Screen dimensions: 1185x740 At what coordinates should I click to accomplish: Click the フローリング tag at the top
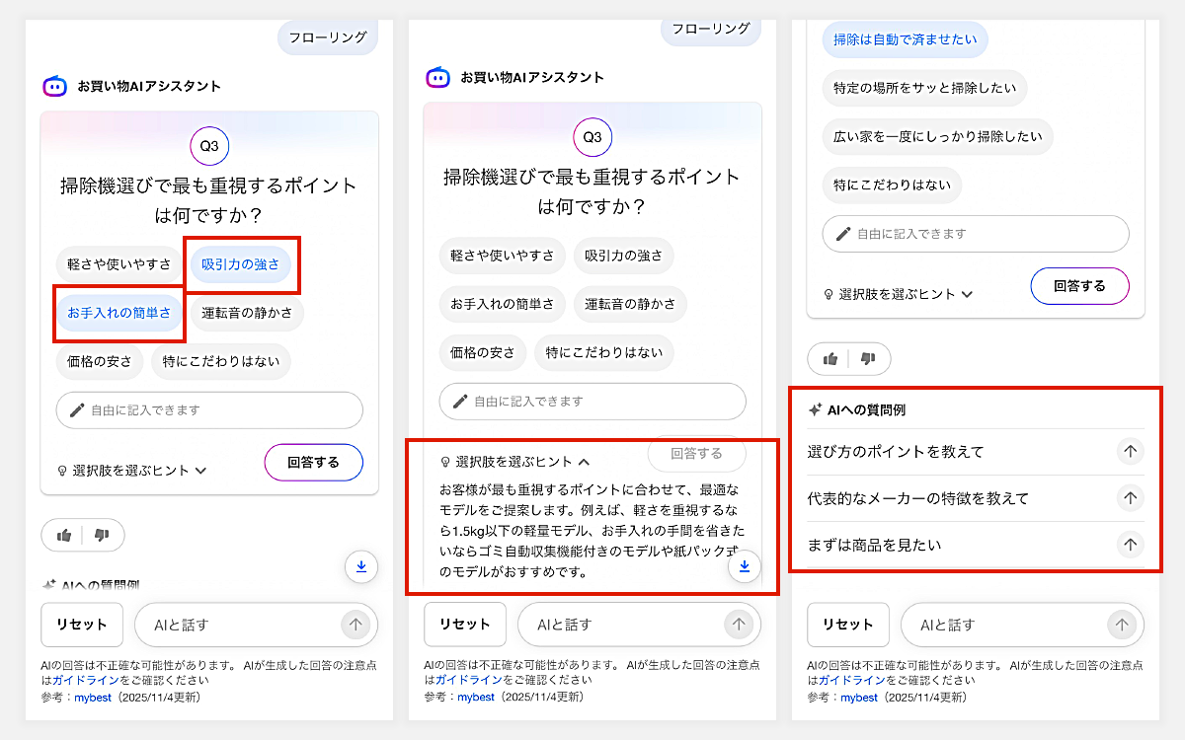click(x=327, y=36)
